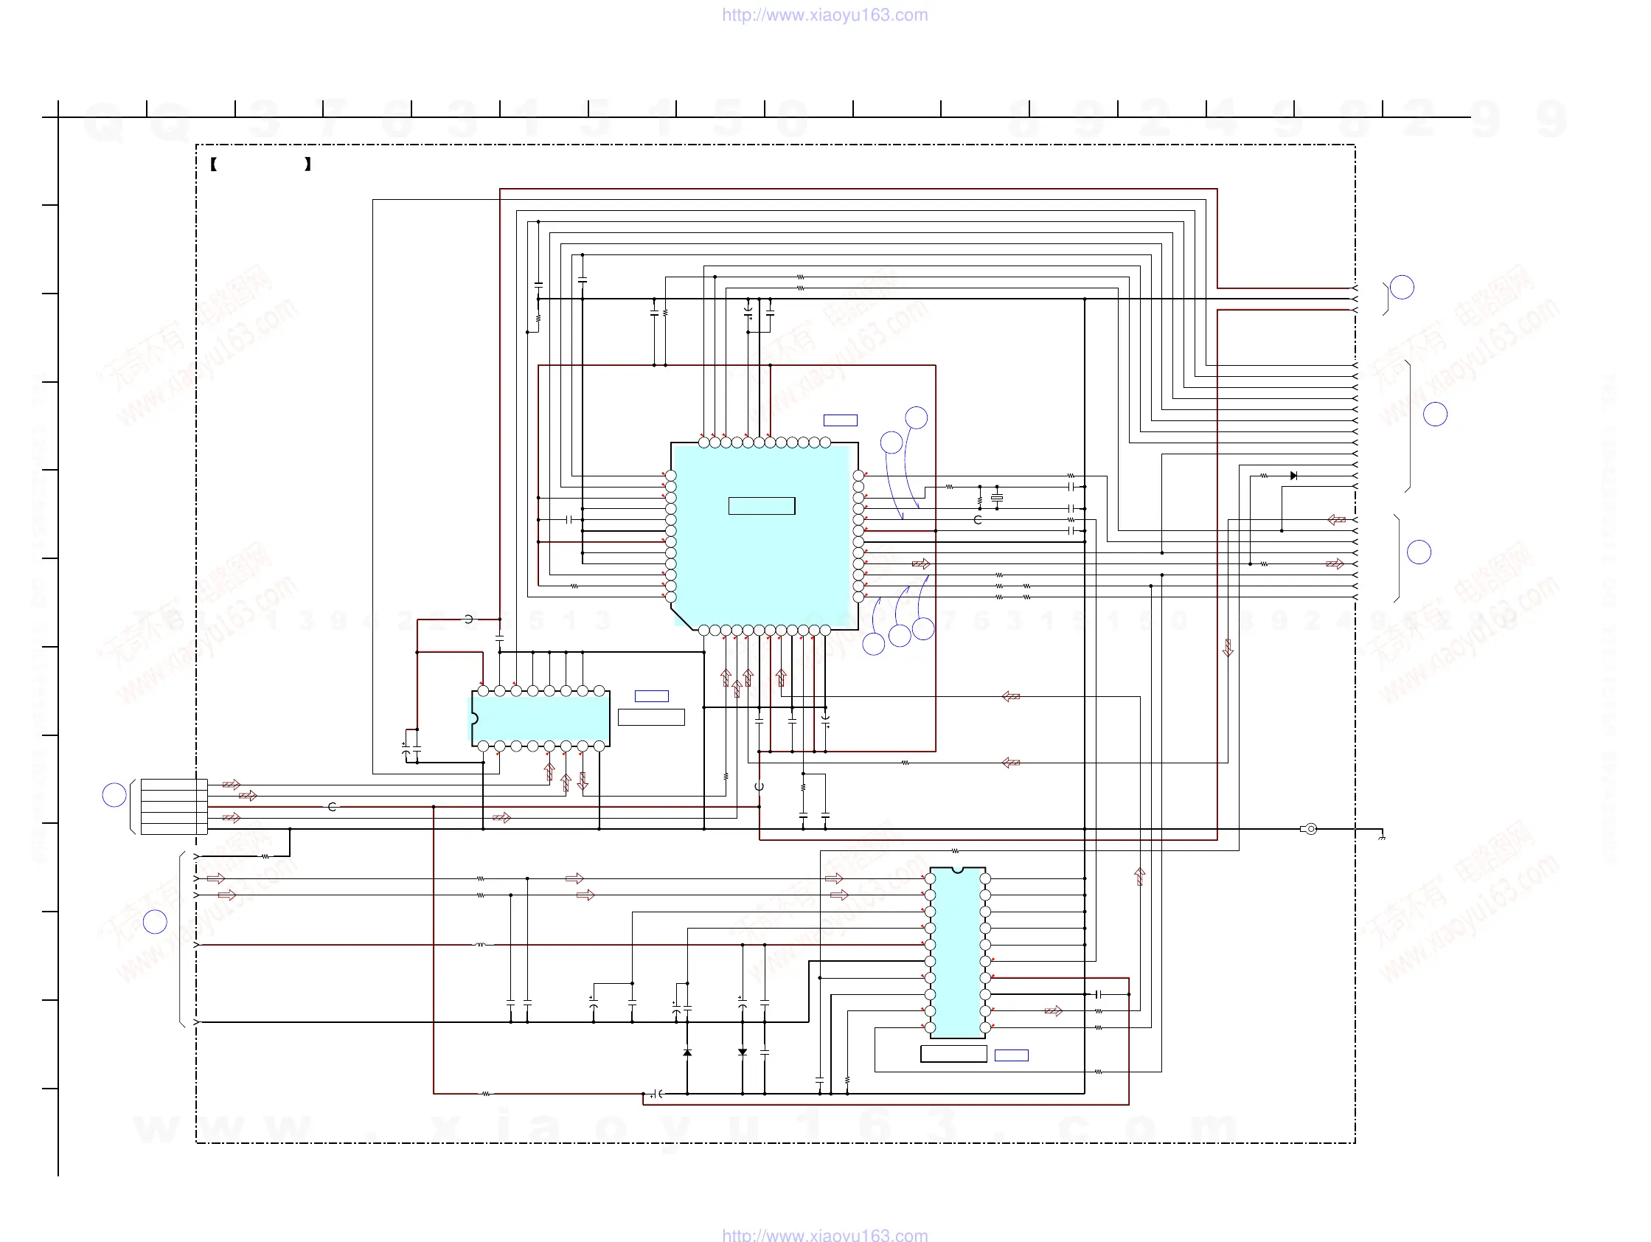Click the opening bracket at frame's top-left
The height and width of the screenshot is (1242, 1651).
pyautogui.click(x=213, y=164)
